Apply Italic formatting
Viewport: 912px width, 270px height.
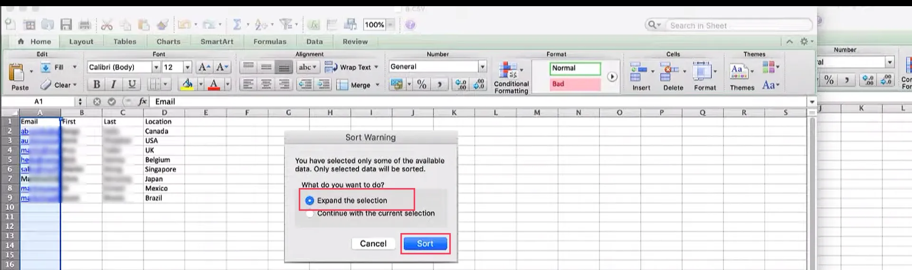[114, 84]
